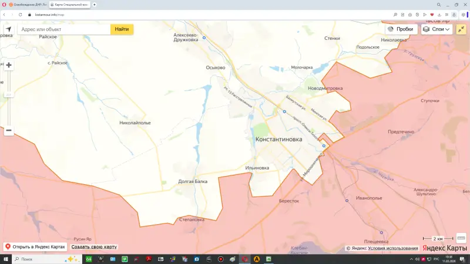Screen dimensions: 470x264
Task: Click the browser back arrow
Action: coord(4,14)
